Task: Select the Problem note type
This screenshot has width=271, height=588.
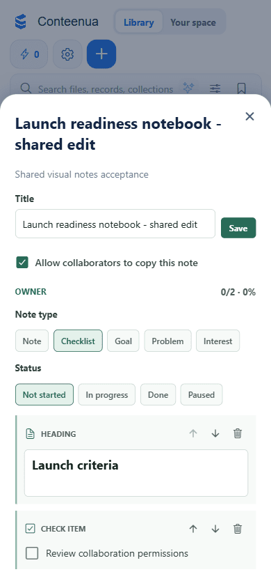Action: [168, 341]
